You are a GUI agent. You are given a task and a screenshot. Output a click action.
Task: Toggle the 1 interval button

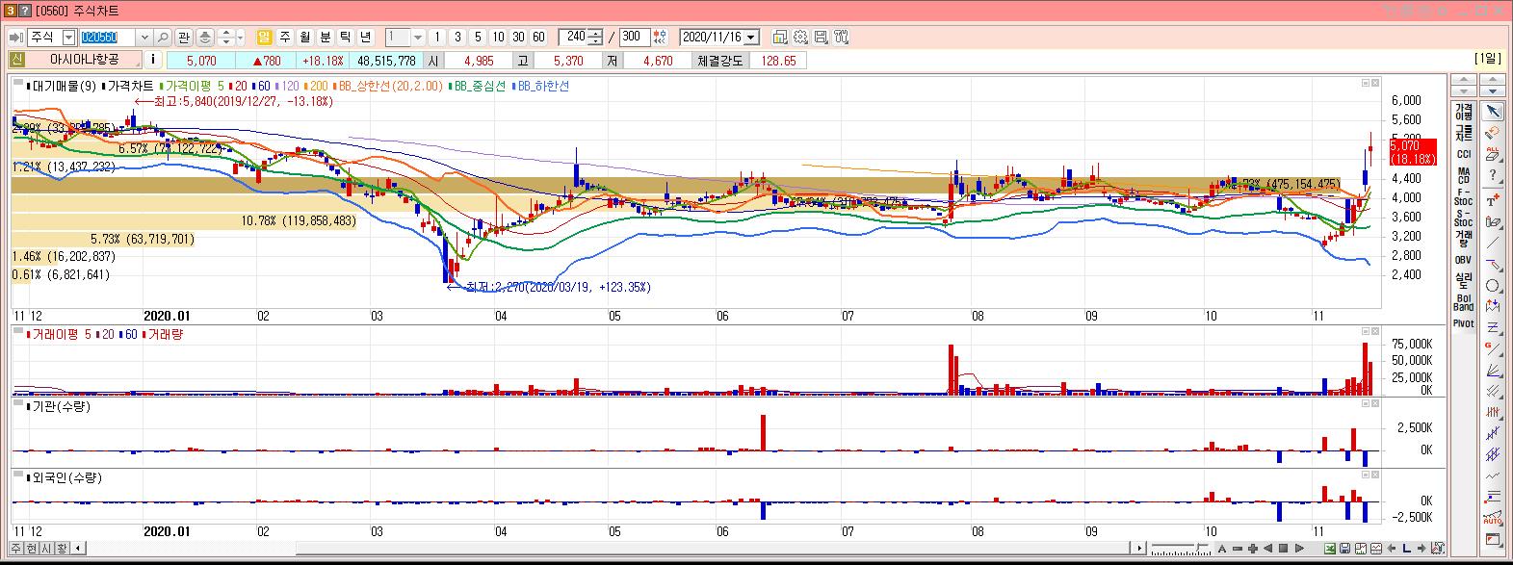pyautogui.click(x=436, y=38)
